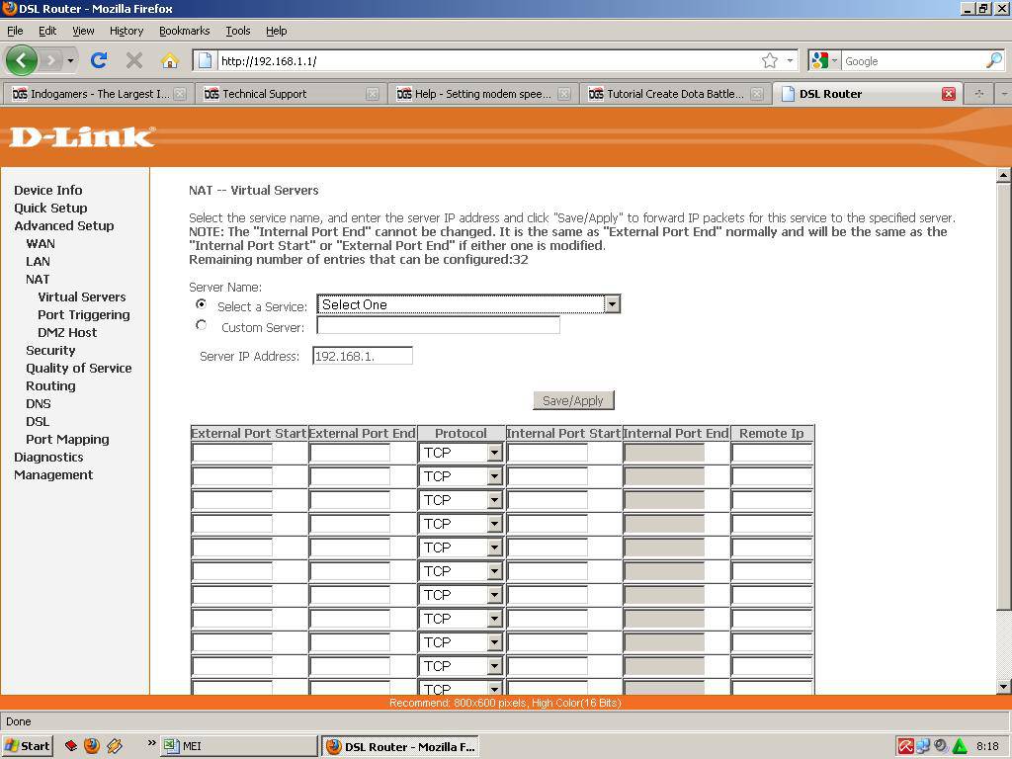Click the Firefox quick launch icon
Image resolution: width=1012 pixels, height=759 pixels.
pos(92,746)
